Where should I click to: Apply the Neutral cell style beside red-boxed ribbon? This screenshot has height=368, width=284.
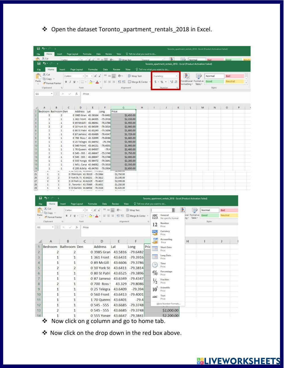[234, 81]
